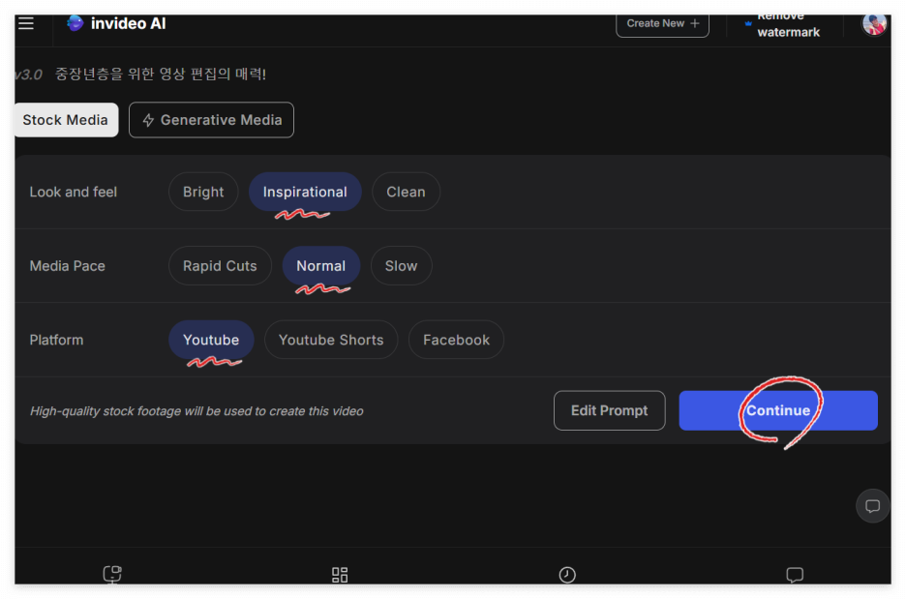Click the Create New button
This screenshot has width=906, height=599.
662,24
